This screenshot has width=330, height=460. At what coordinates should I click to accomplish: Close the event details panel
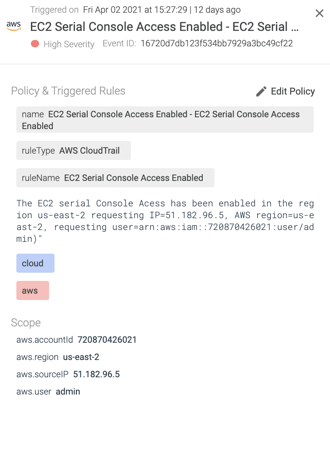[319, 13]
